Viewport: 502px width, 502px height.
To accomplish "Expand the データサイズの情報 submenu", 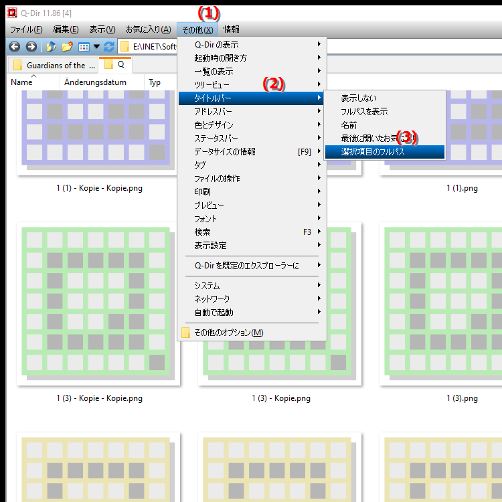I will click(252, 152).
